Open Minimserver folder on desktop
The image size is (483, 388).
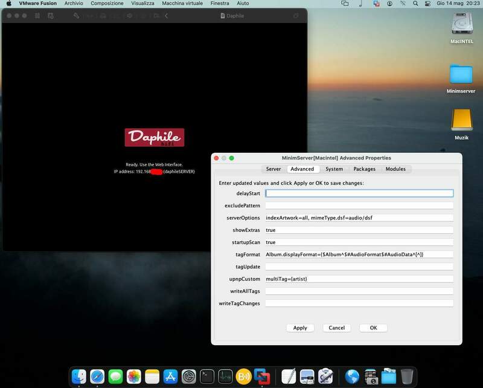[461, 78]
